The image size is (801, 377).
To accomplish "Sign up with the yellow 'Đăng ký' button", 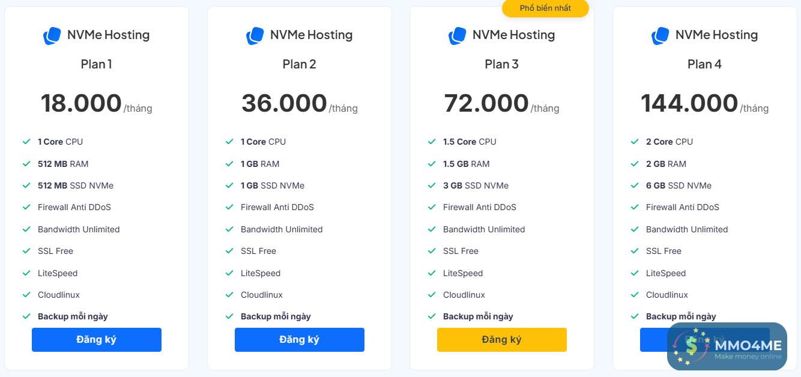I will [501, 340].
